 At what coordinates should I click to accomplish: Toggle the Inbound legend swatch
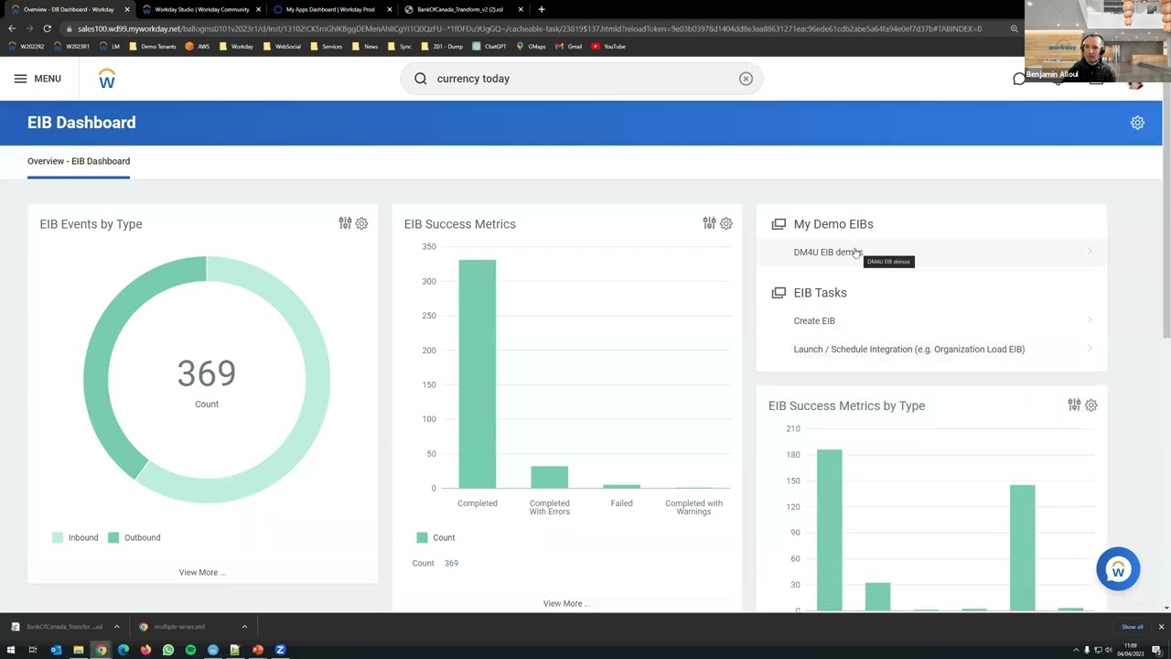58,537
